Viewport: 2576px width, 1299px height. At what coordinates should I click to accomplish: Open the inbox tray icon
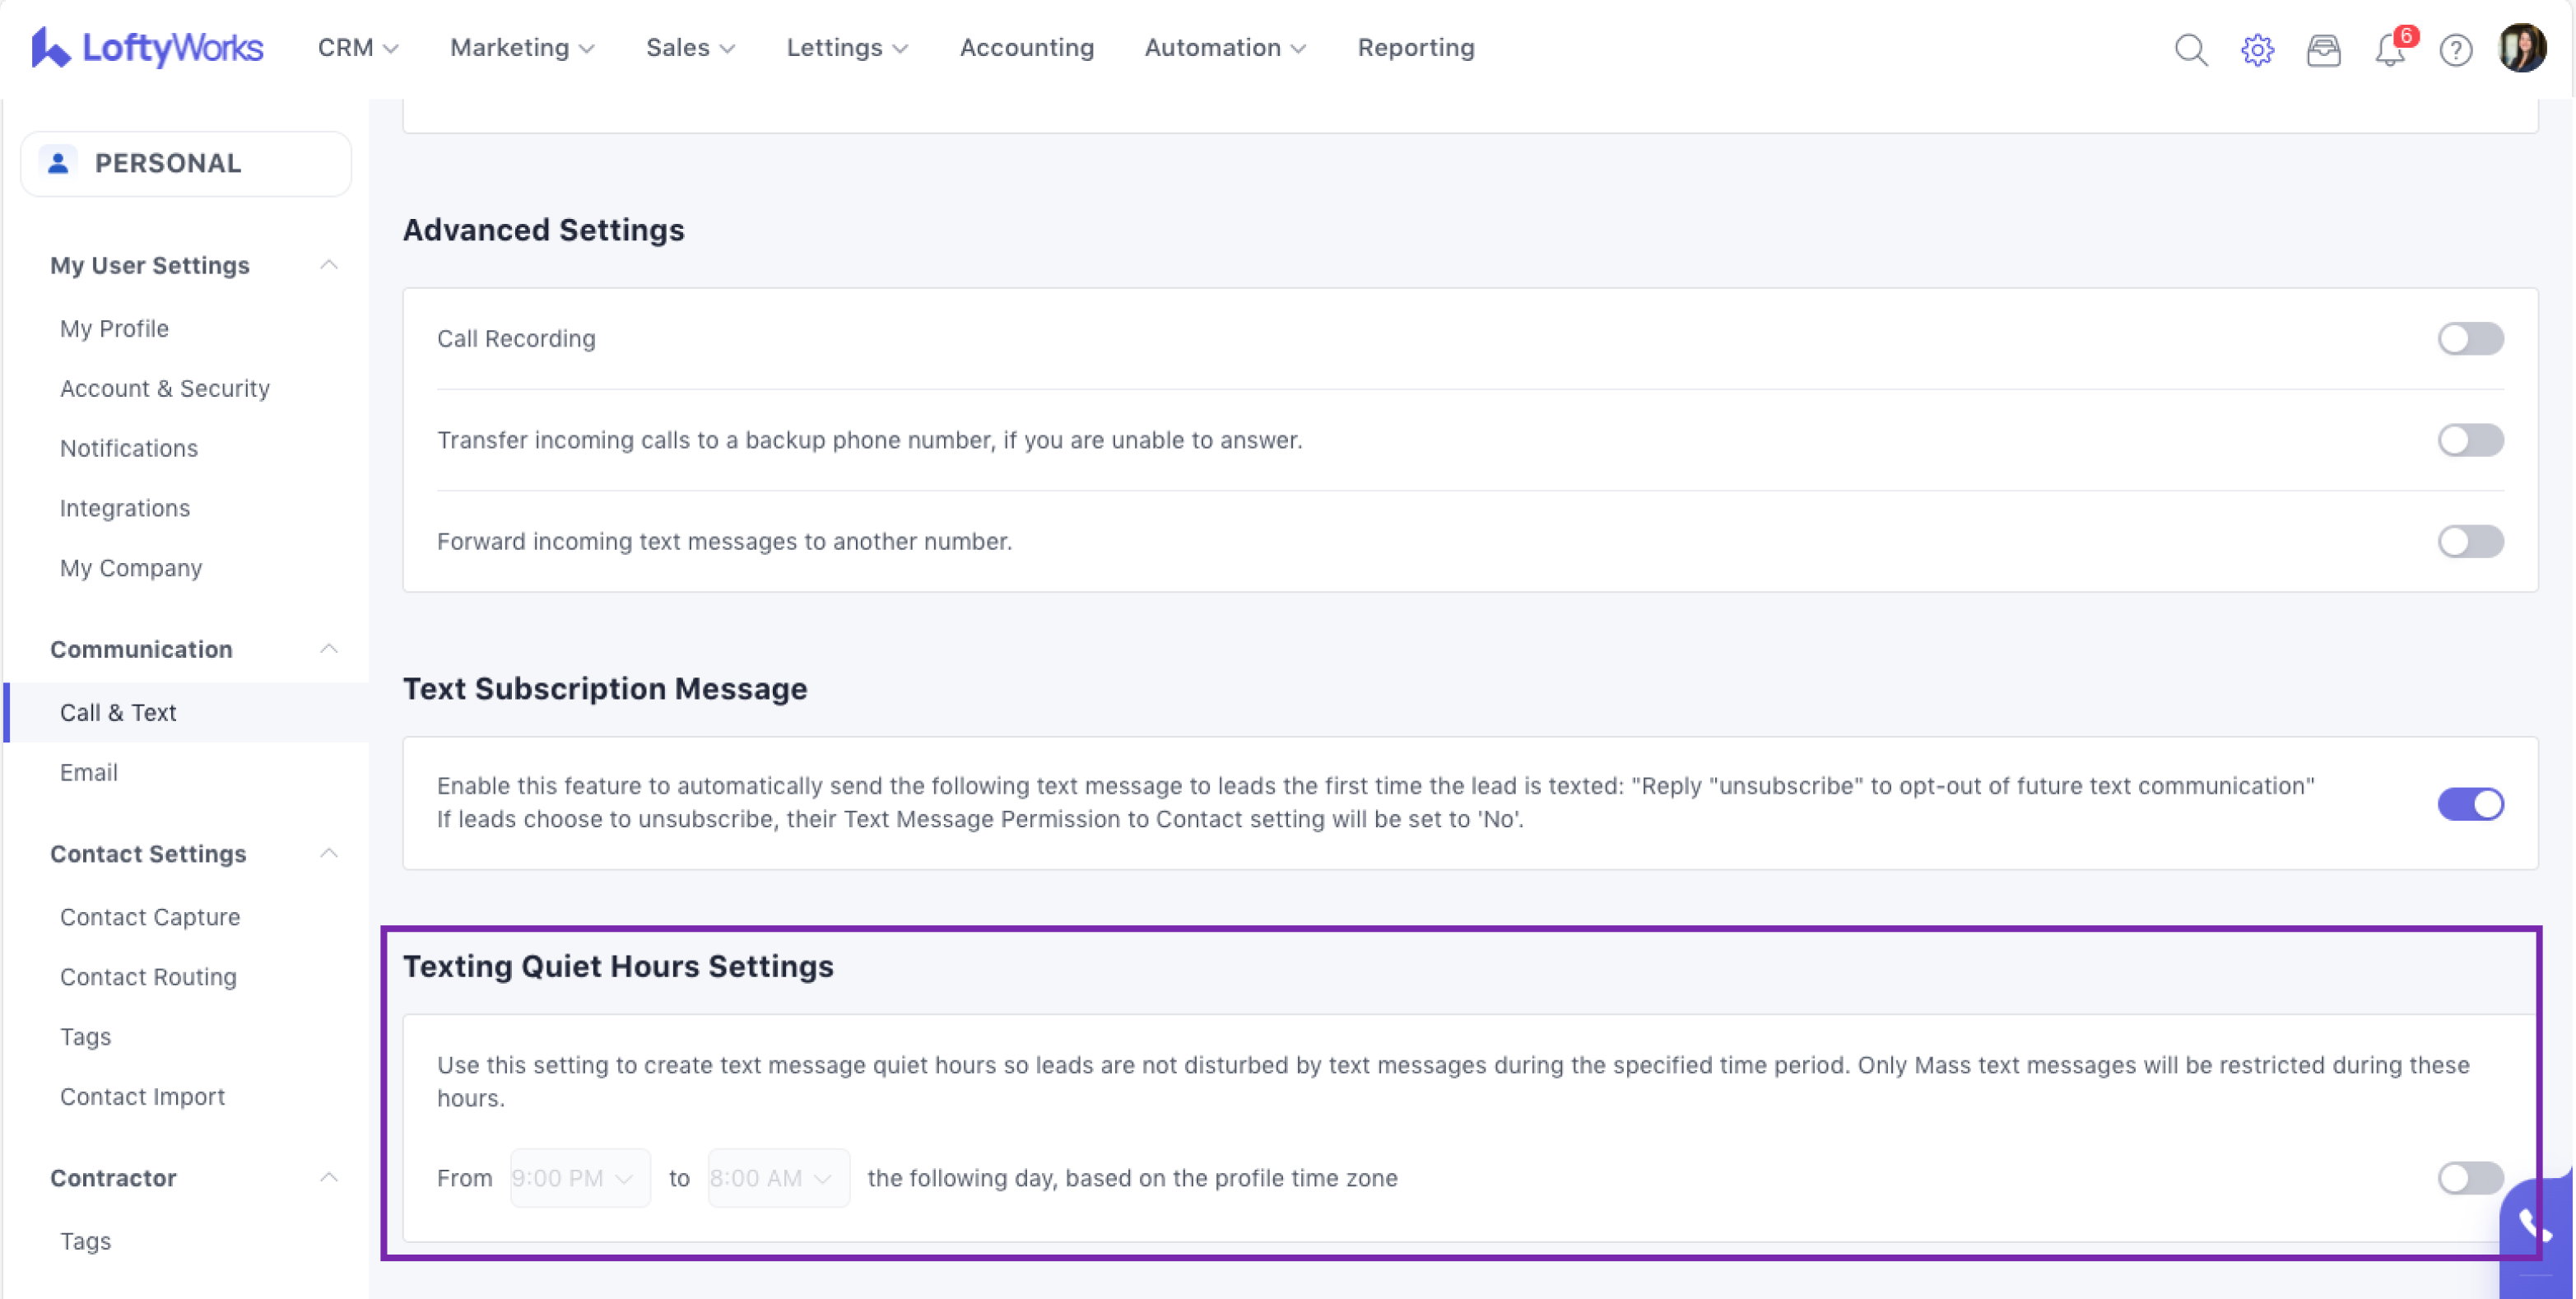pyautogui.click(x=2323, y=49)
